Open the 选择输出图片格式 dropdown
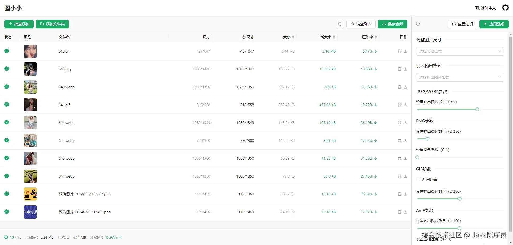The height and width of the screenshot is (245, 513). (460, 77)
